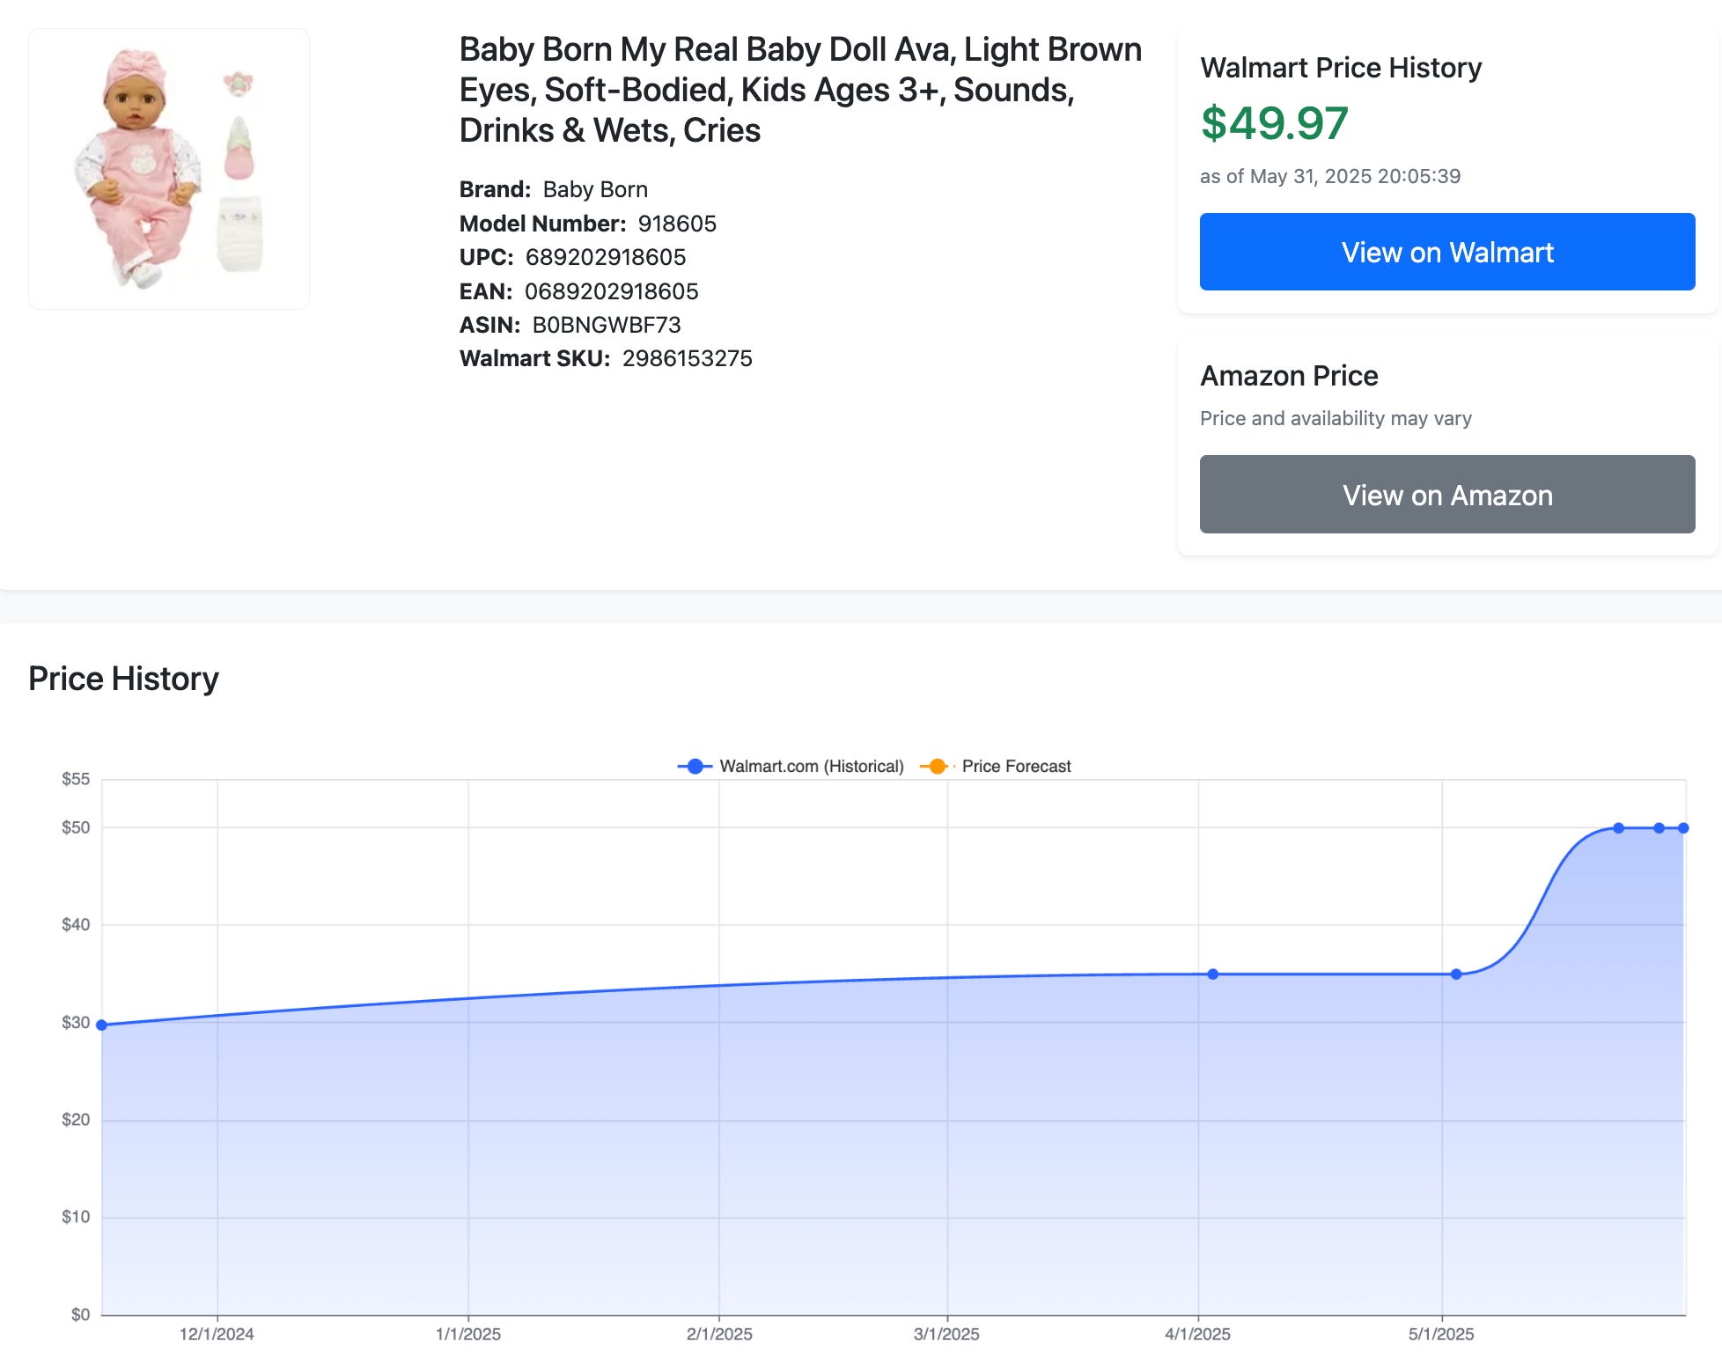
Task: Select the last data point at chart's right edge
Action: [x=1683, y=828]
